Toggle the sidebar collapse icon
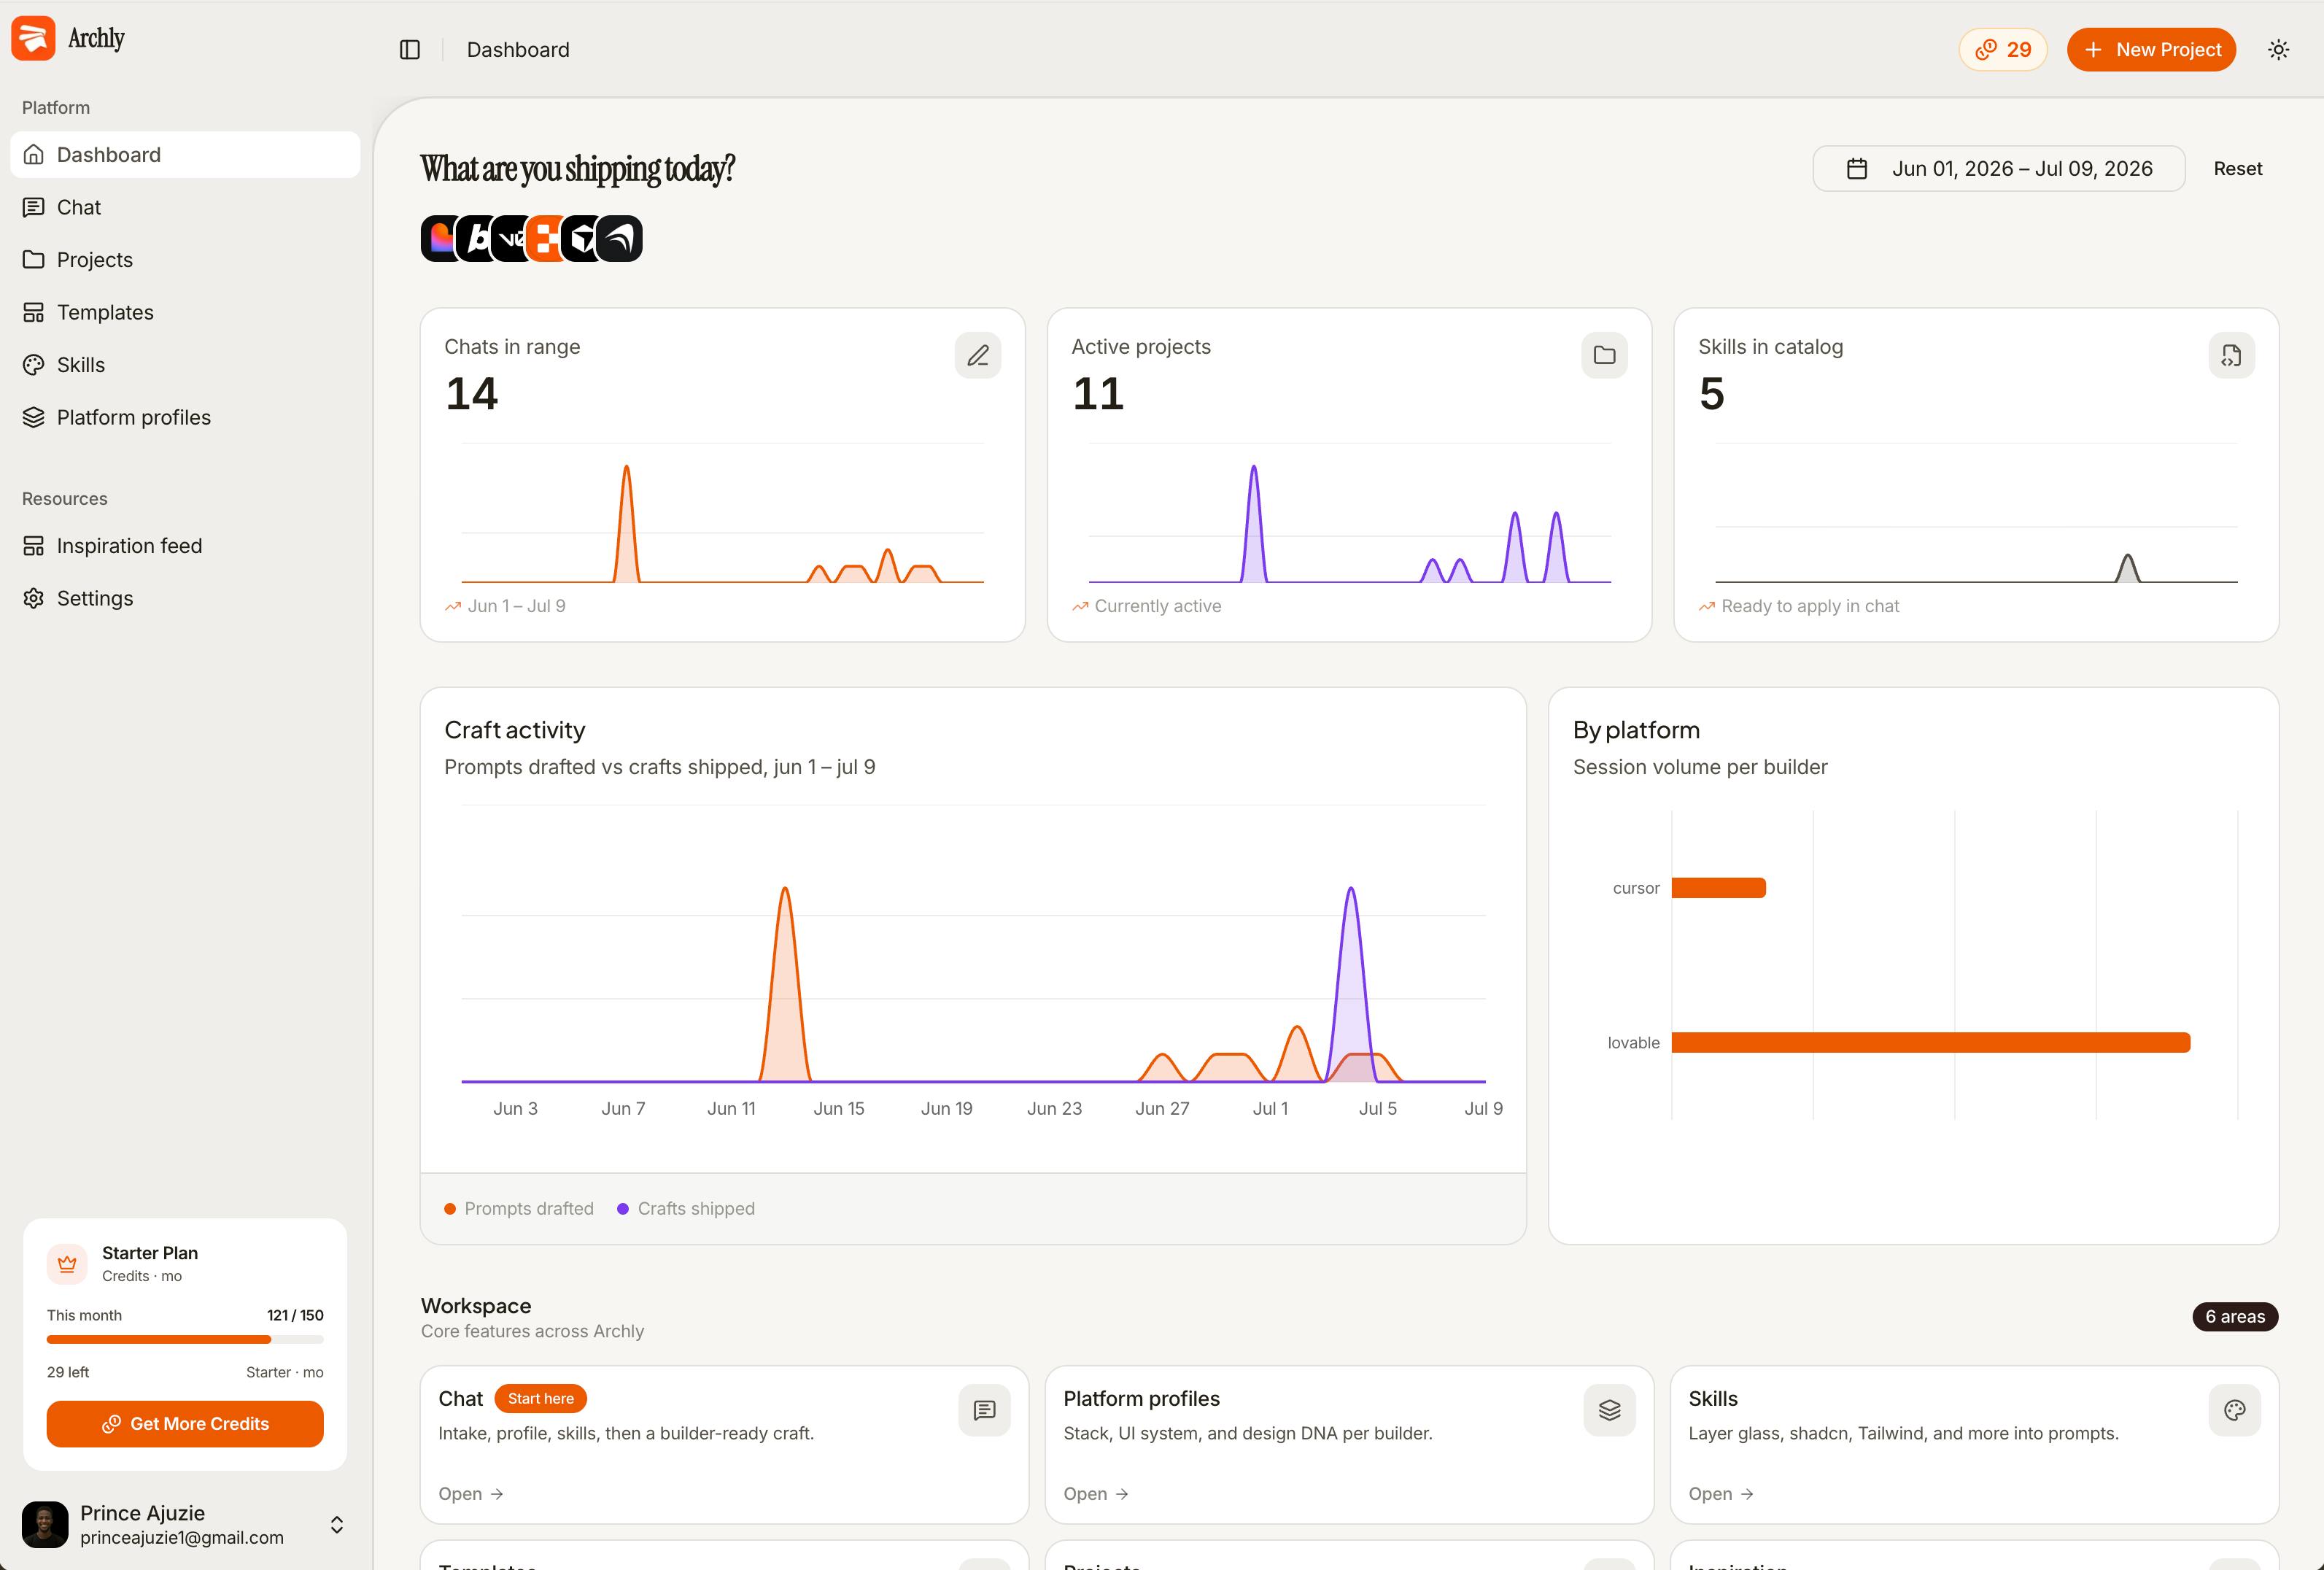The height and width of the screenshot is (1570, 2324). (x=410, y=50)
